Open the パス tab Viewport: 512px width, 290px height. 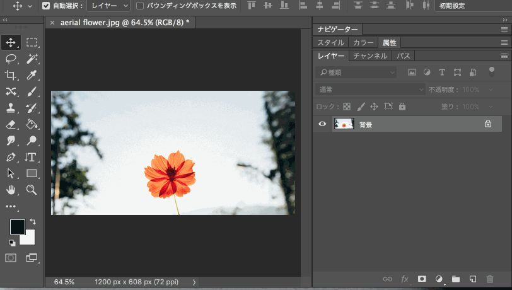click(x=404, y=56)
